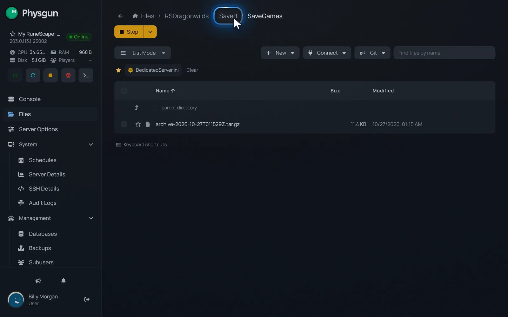Sort by Name column header
This screenshot has height=317, width=508.
pos(165,91)
